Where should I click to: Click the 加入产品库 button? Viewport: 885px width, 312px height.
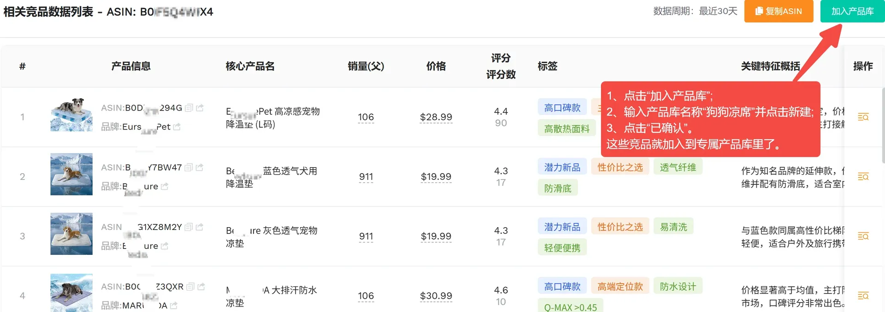(852, 11)
